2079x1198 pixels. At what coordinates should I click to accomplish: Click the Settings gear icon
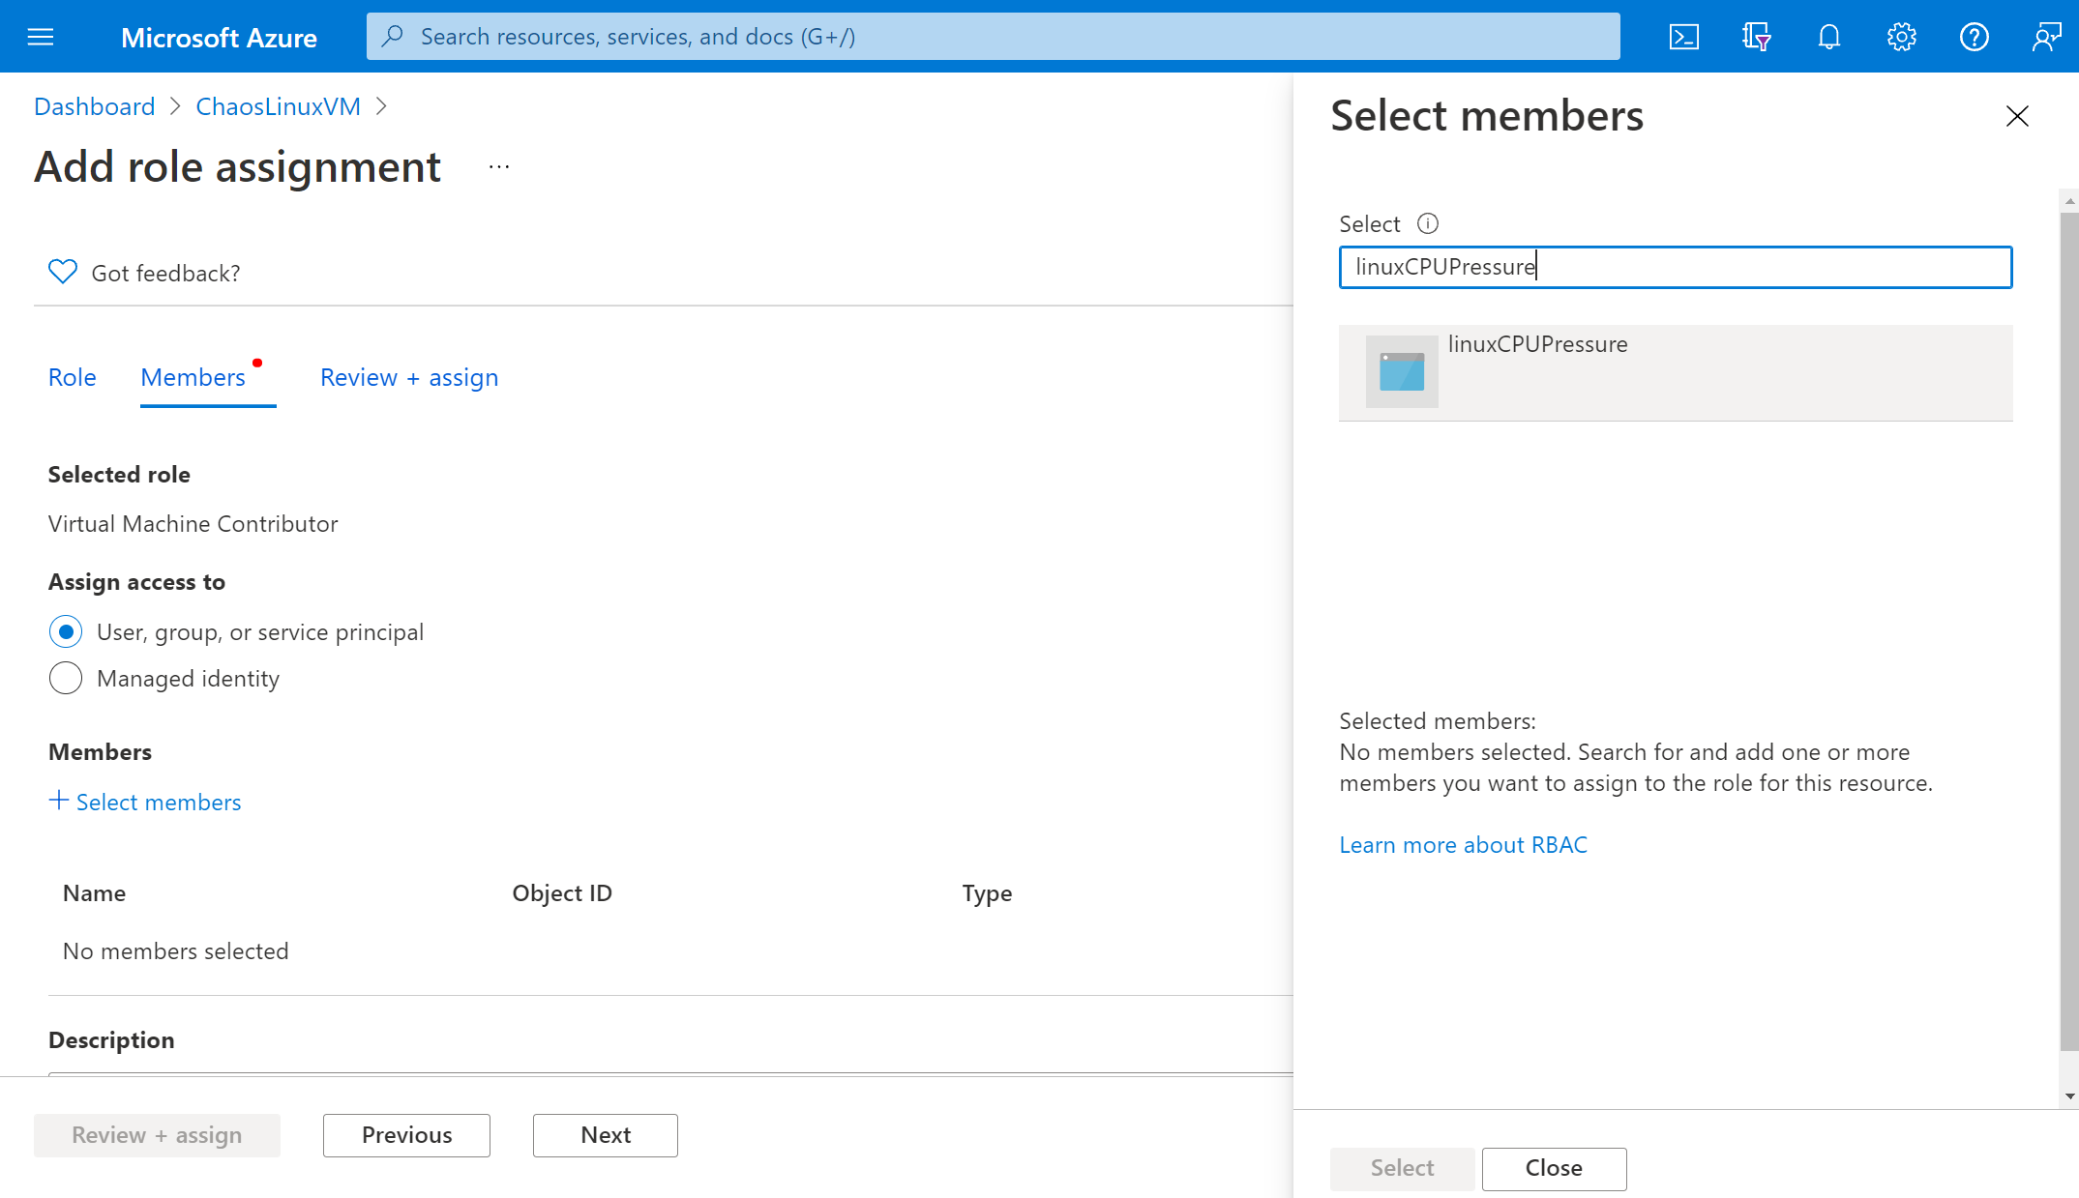click(1901, 36)
